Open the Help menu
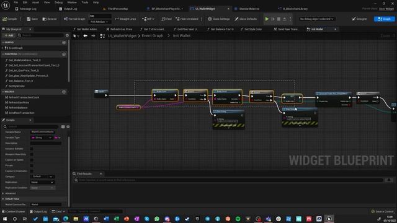The image size is (397, 223). pos(96,2)
